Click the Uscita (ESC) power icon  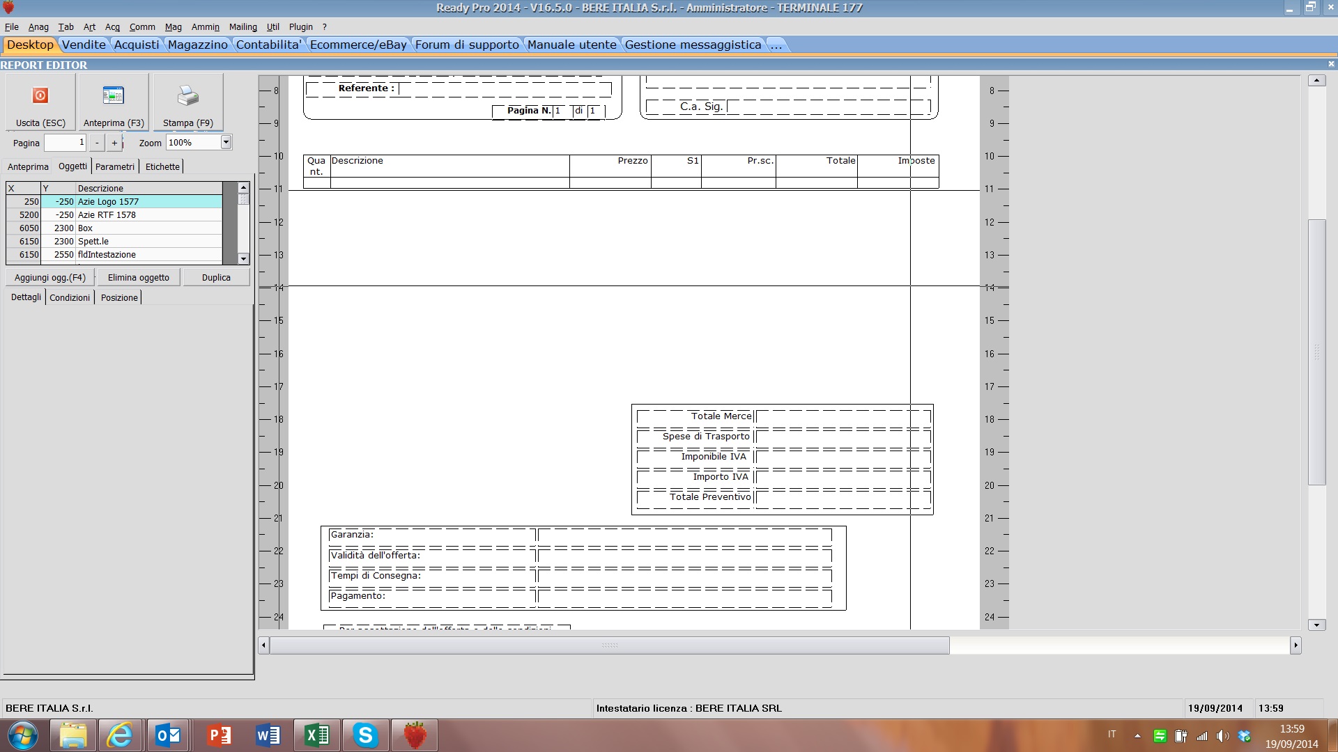tap(40, 96)
